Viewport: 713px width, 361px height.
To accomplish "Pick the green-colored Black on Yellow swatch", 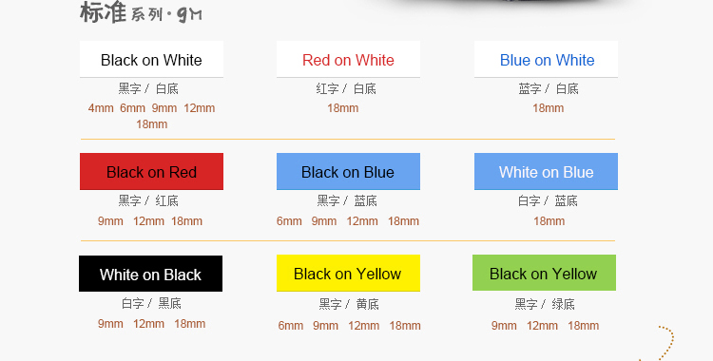I will (x=545, y=273).
